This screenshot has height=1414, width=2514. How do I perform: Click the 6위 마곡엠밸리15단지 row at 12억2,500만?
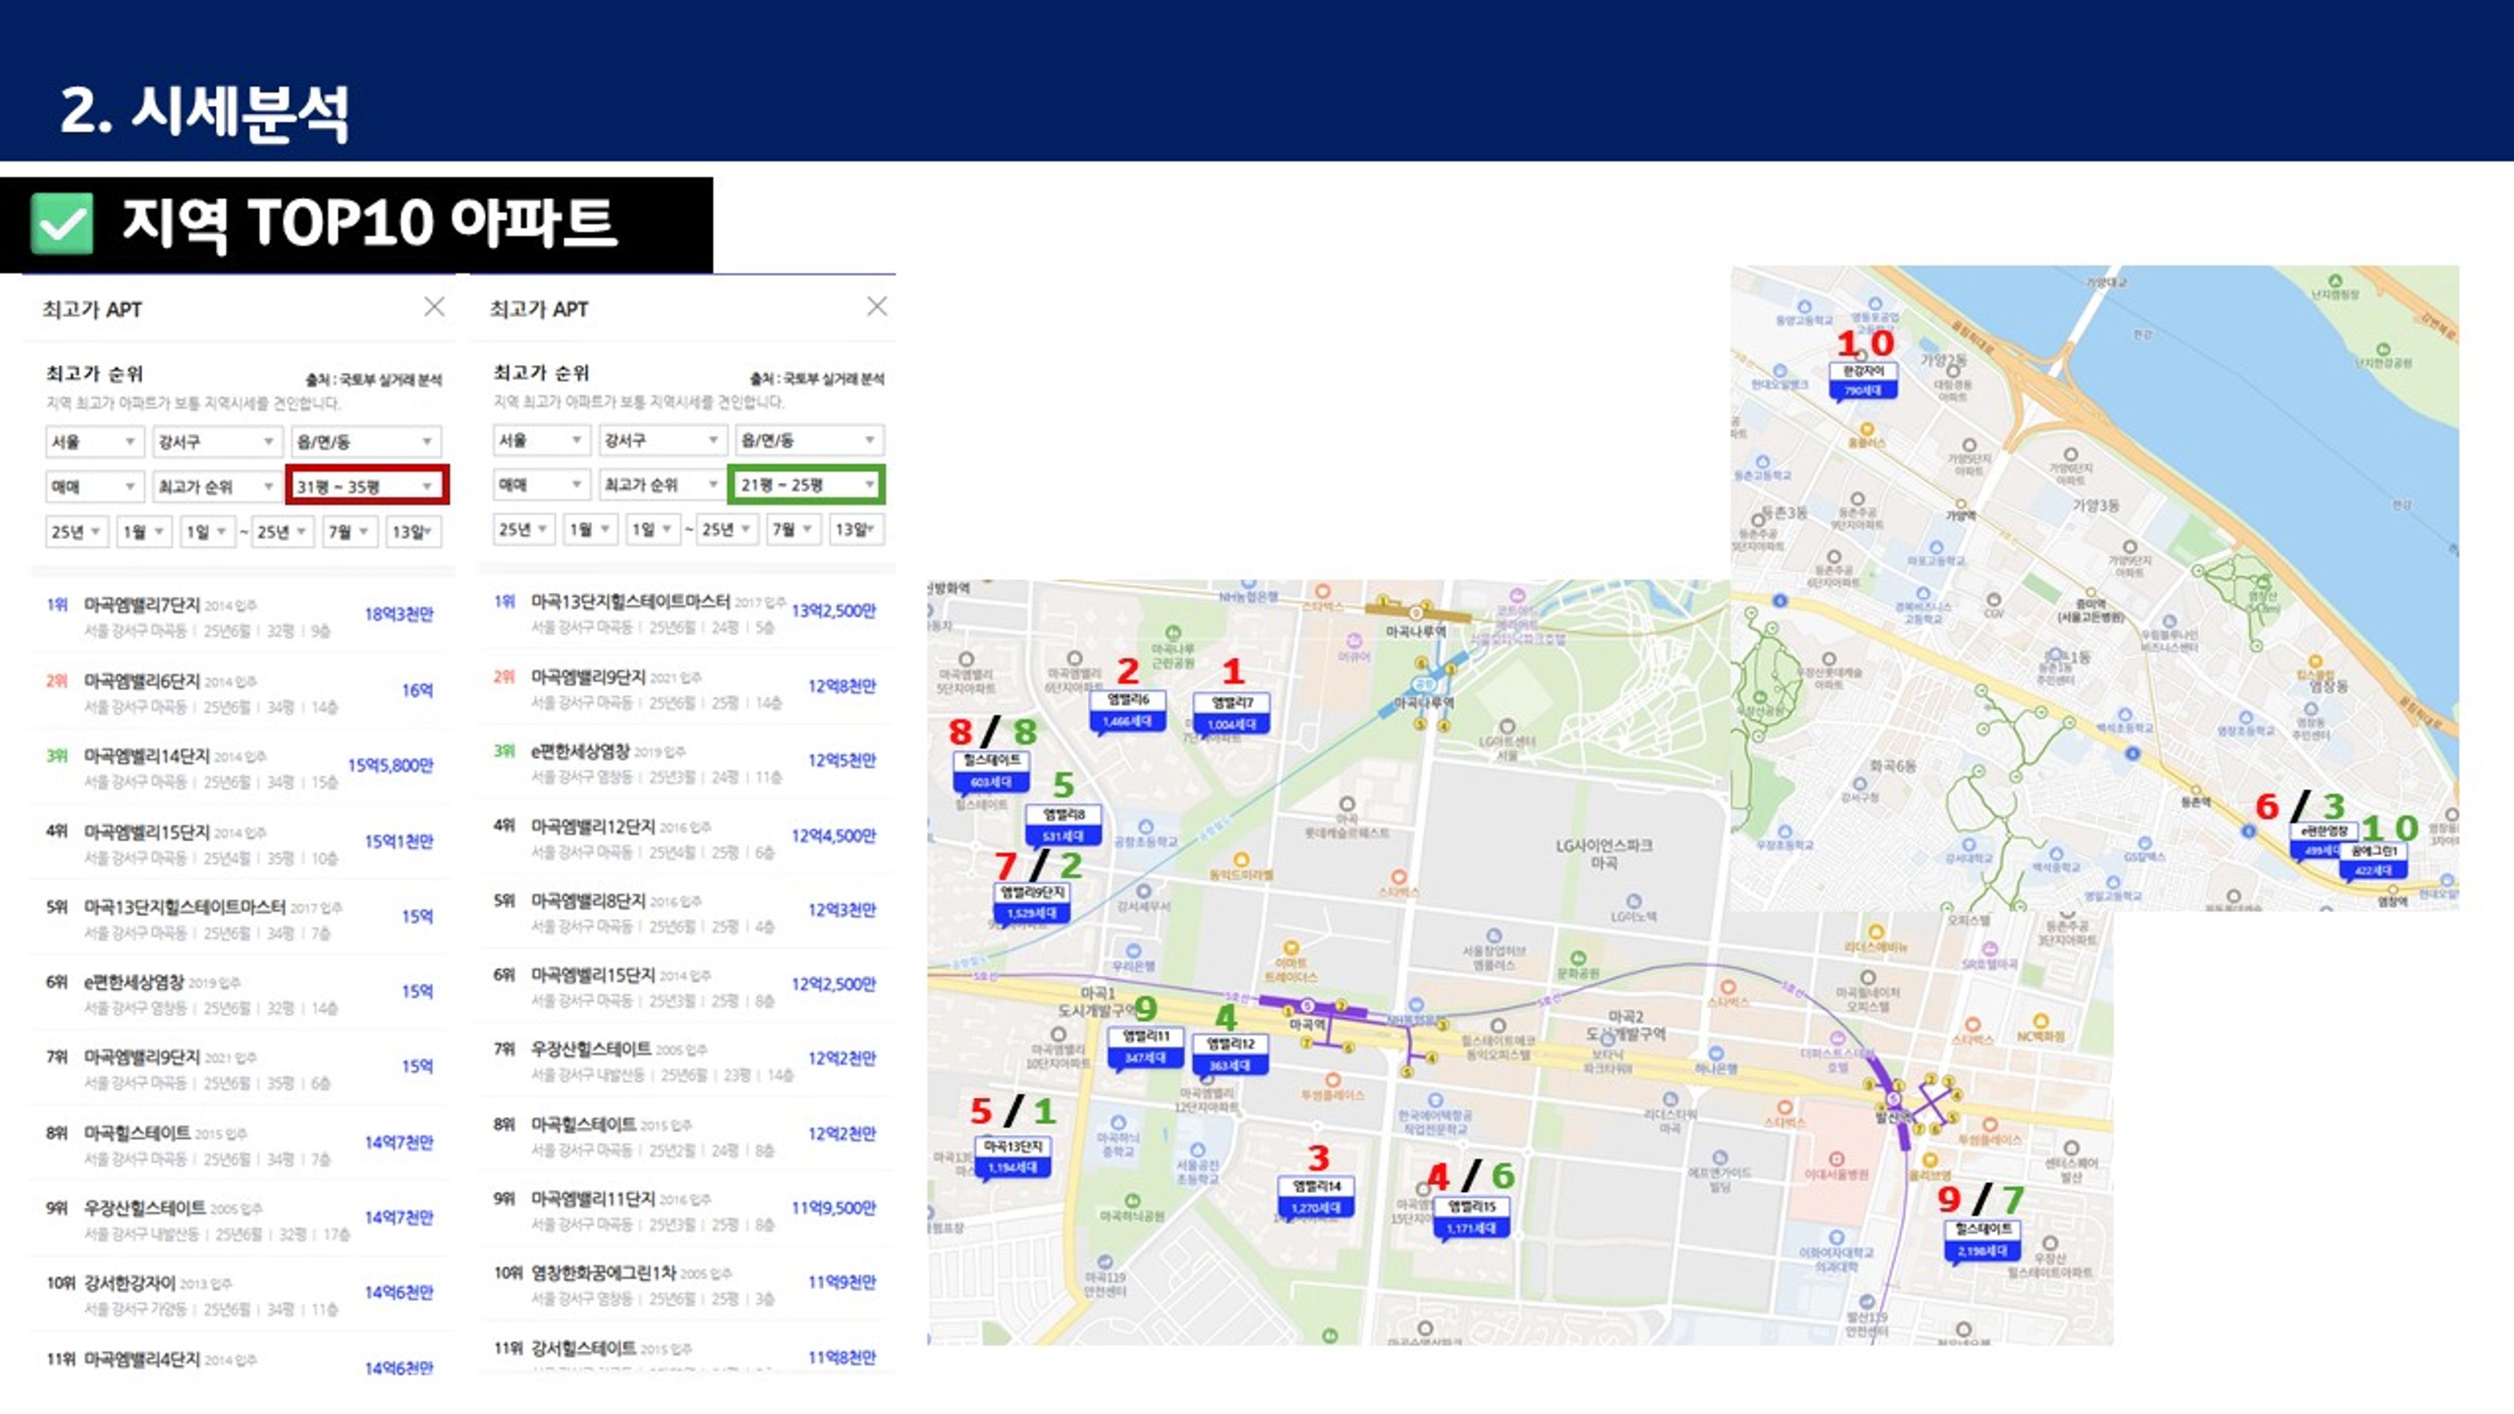(686, 986)
